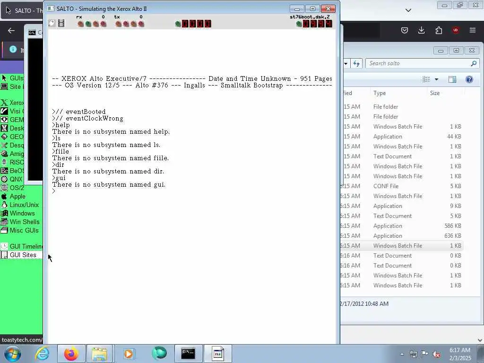Sort by the Type column header
This screenshot has height=363, width=484.
(380, 93)
